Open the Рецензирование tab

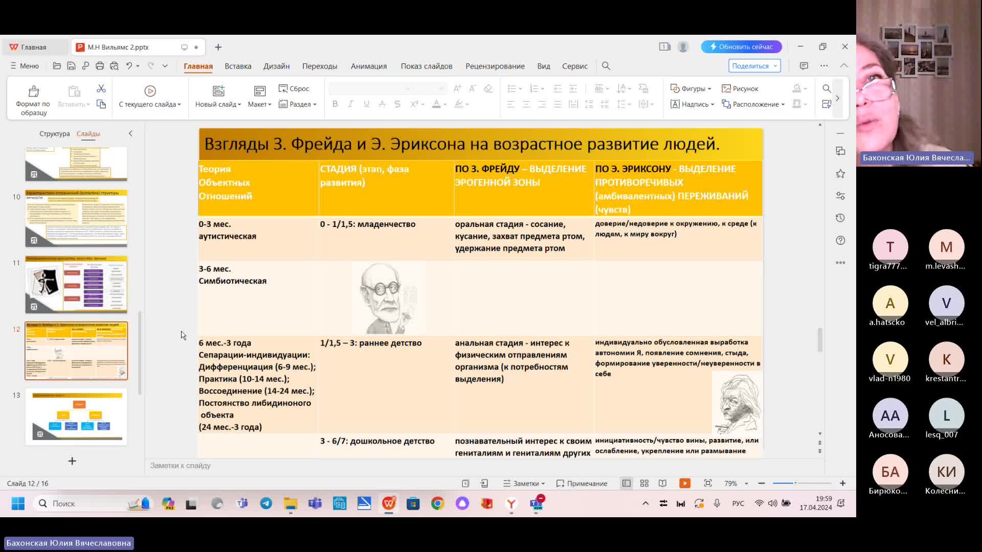pyautogui.click(x=495, y=66)
